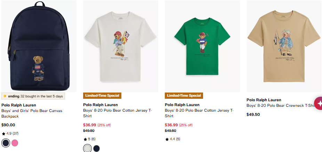Open the white Polo Bear T-shirt image
Viewport: 322px width, 152px height.
(x=121, y=46)
